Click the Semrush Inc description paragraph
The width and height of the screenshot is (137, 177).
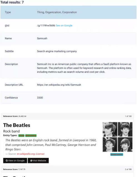(x=84, y=68)
